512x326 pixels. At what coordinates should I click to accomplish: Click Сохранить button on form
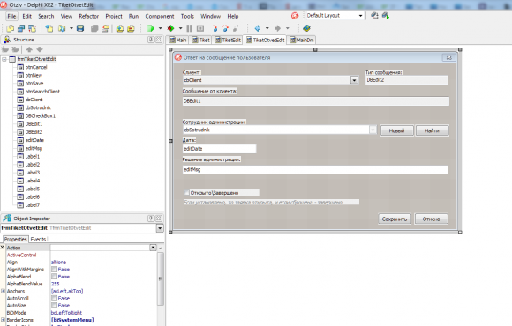395,219
